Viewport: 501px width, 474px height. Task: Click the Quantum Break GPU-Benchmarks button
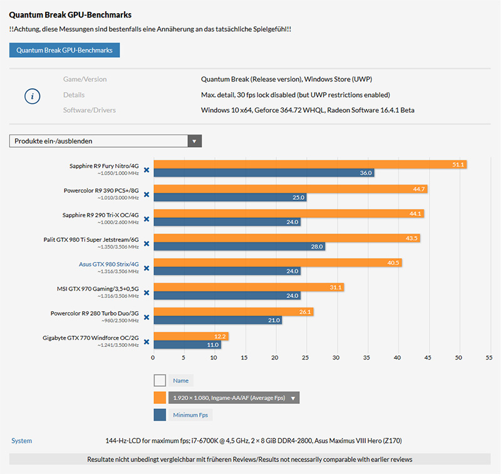click(x=65, y=50)
